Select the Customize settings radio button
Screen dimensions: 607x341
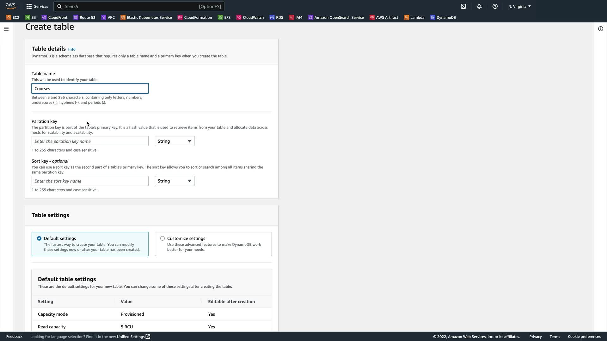(x=162, y=238)
